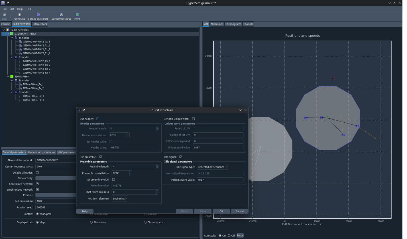Click TDMA-PHY-4_Rx_2 receiver antenna icon
Image resolution: width=407 pixels, height=239 pixels.
point(19,100)
